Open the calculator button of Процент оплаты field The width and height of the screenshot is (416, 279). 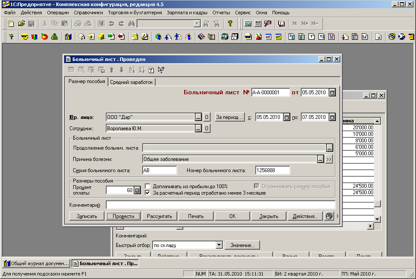(x=137, y=190)
